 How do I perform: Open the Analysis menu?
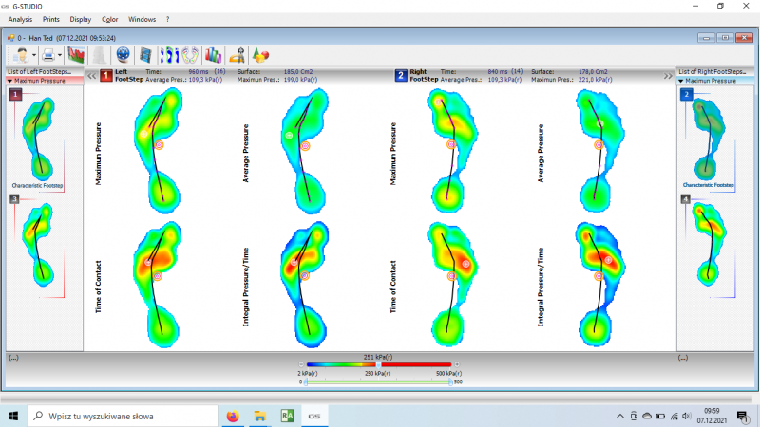(x=20, y=19)
